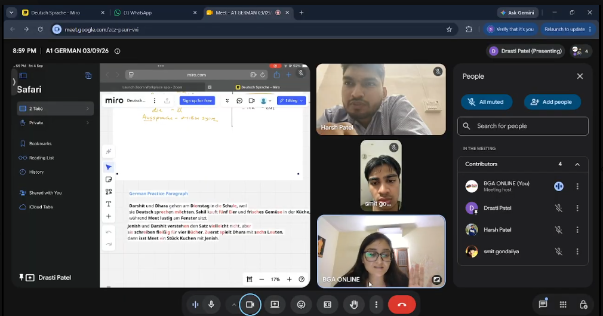Click the Meet address bar URL
The width and height of the screenshot is (603, 316).
coord(101,29)
